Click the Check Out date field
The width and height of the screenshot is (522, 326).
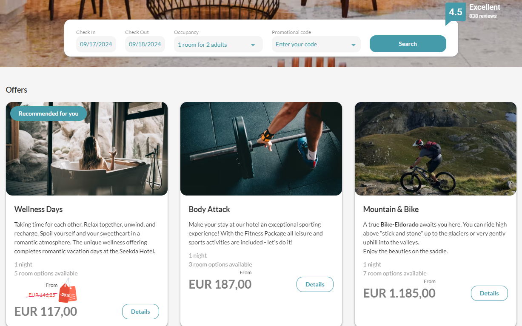145,44
